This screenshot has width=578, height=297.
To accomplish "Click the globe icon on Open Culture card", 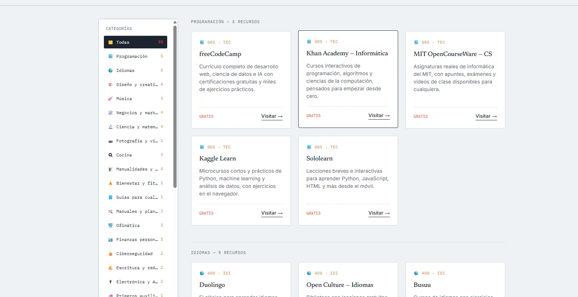I will (x=309, y=273).
